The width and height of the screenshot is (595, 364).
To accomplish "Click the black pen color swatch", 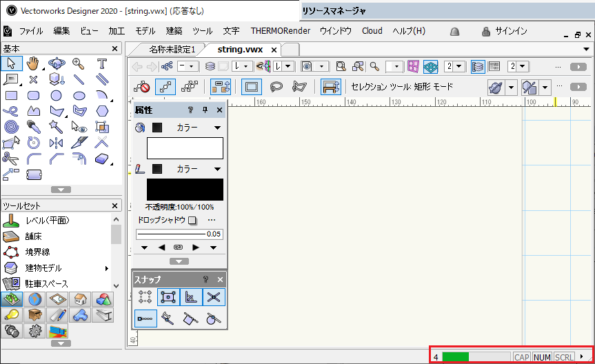I will click(x=185, y=190).
